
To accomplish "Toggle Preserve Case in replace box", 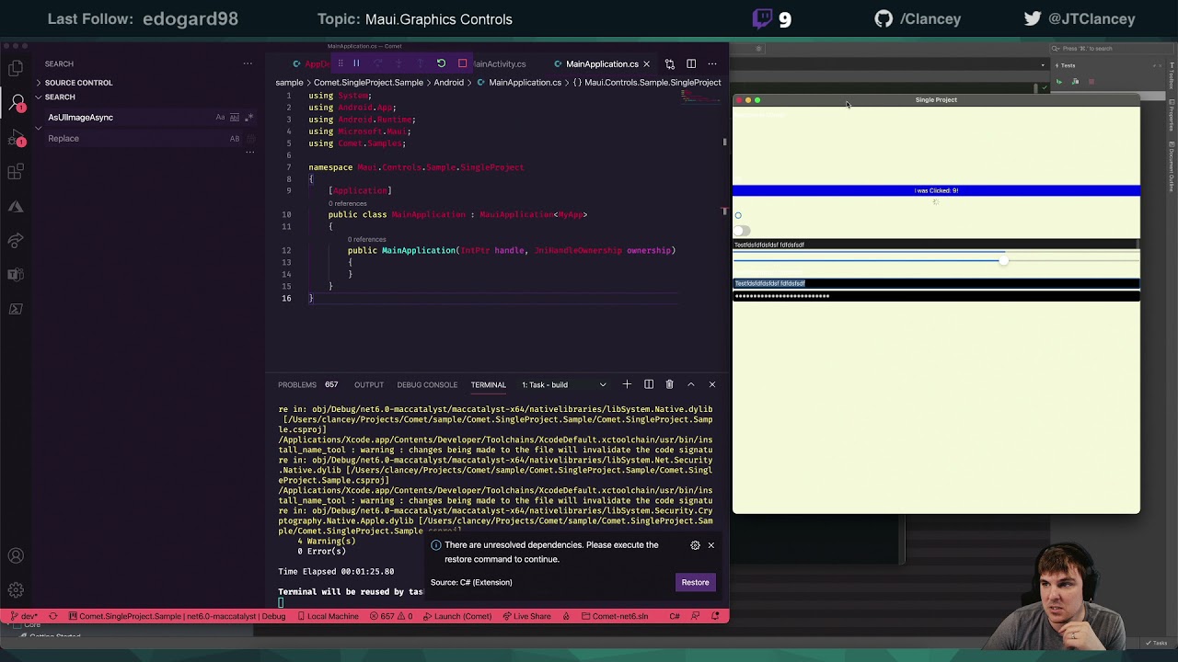I will 235,138.
